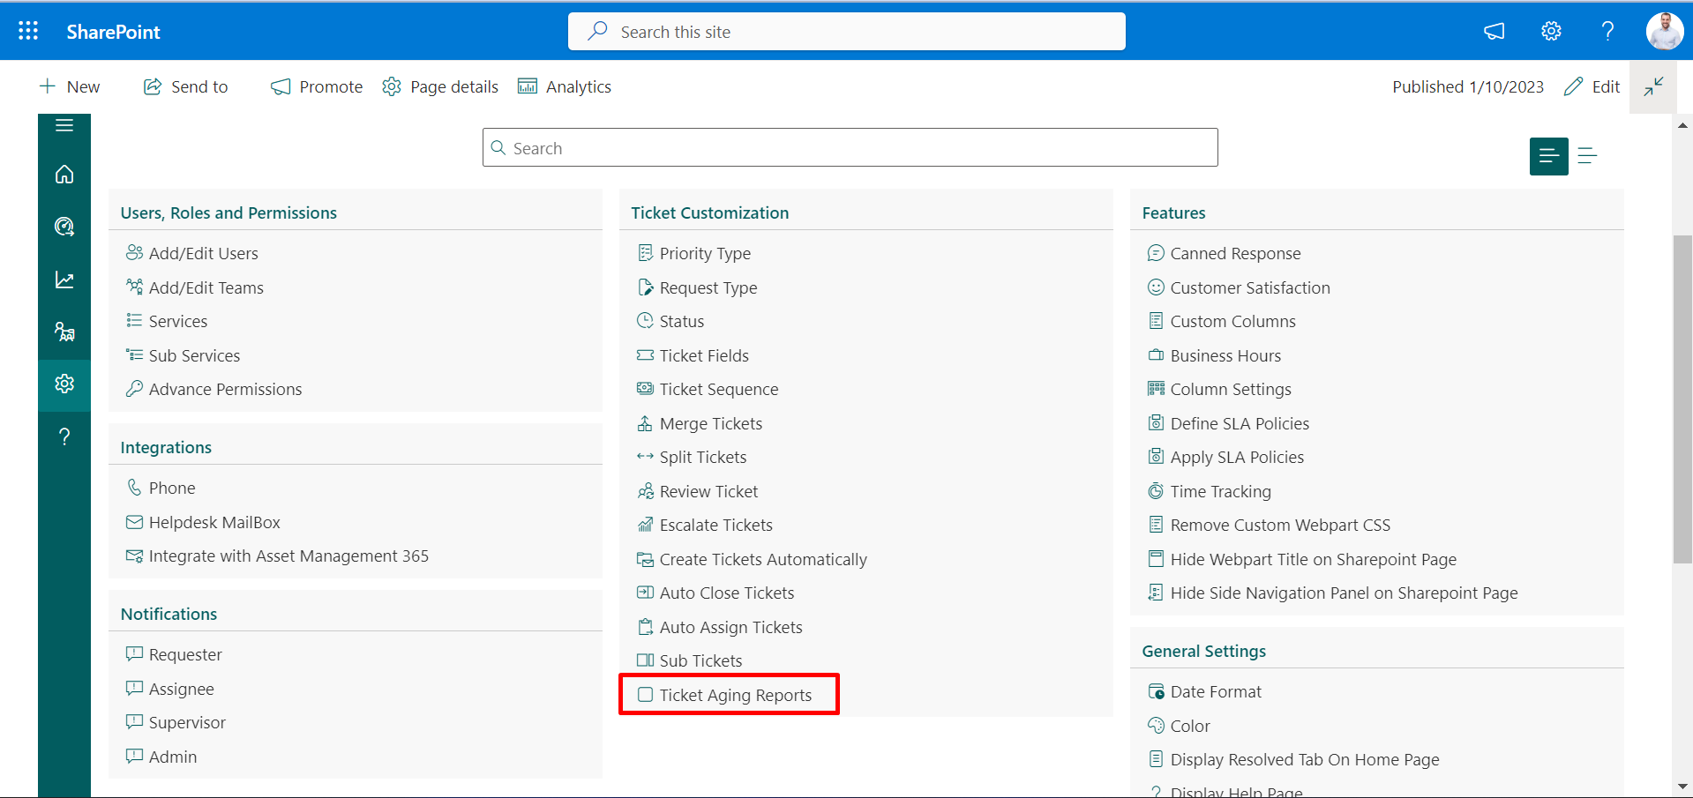Click the Escalate Tickets icon
Image resolution: width=1693 pixels, height=798 pixels.
pyautogui.click(x=646, y=525)
